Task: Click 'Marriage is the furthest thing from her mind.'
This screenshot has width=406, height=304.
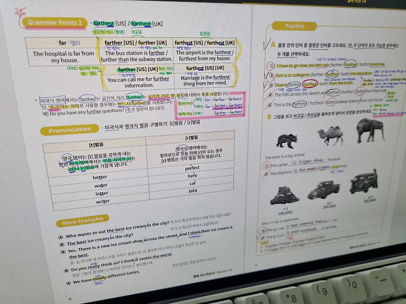Action: 205,80
